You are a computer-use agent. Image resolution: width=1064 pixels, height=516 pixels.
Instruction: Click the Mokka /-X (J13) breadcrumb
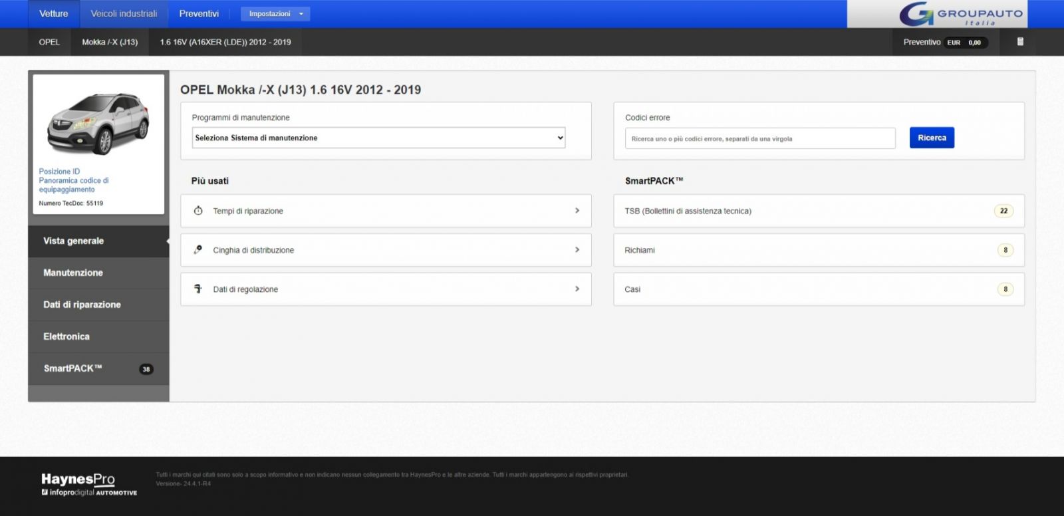click(x=110, y=42)
